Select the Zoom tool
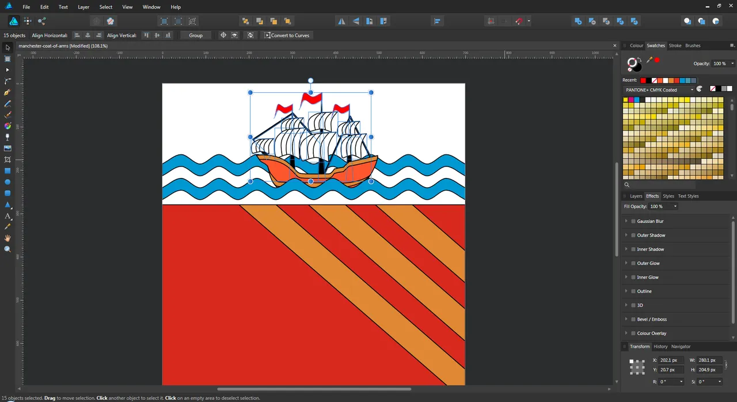Viewport: 737px width, 402px height. (x=7, y=249)
